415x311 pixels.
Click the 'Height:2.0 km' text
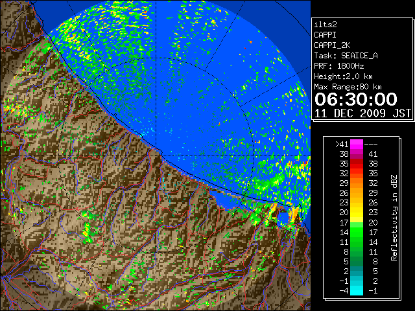[343, 76]
